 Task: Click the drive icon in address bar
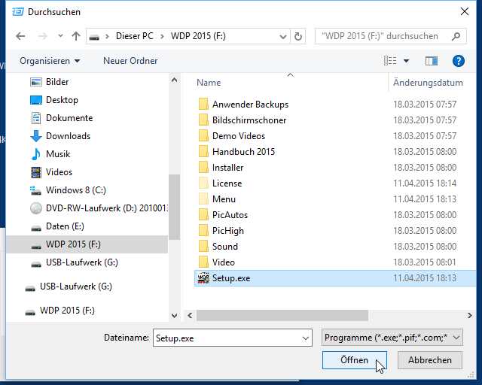click(94, 37)
